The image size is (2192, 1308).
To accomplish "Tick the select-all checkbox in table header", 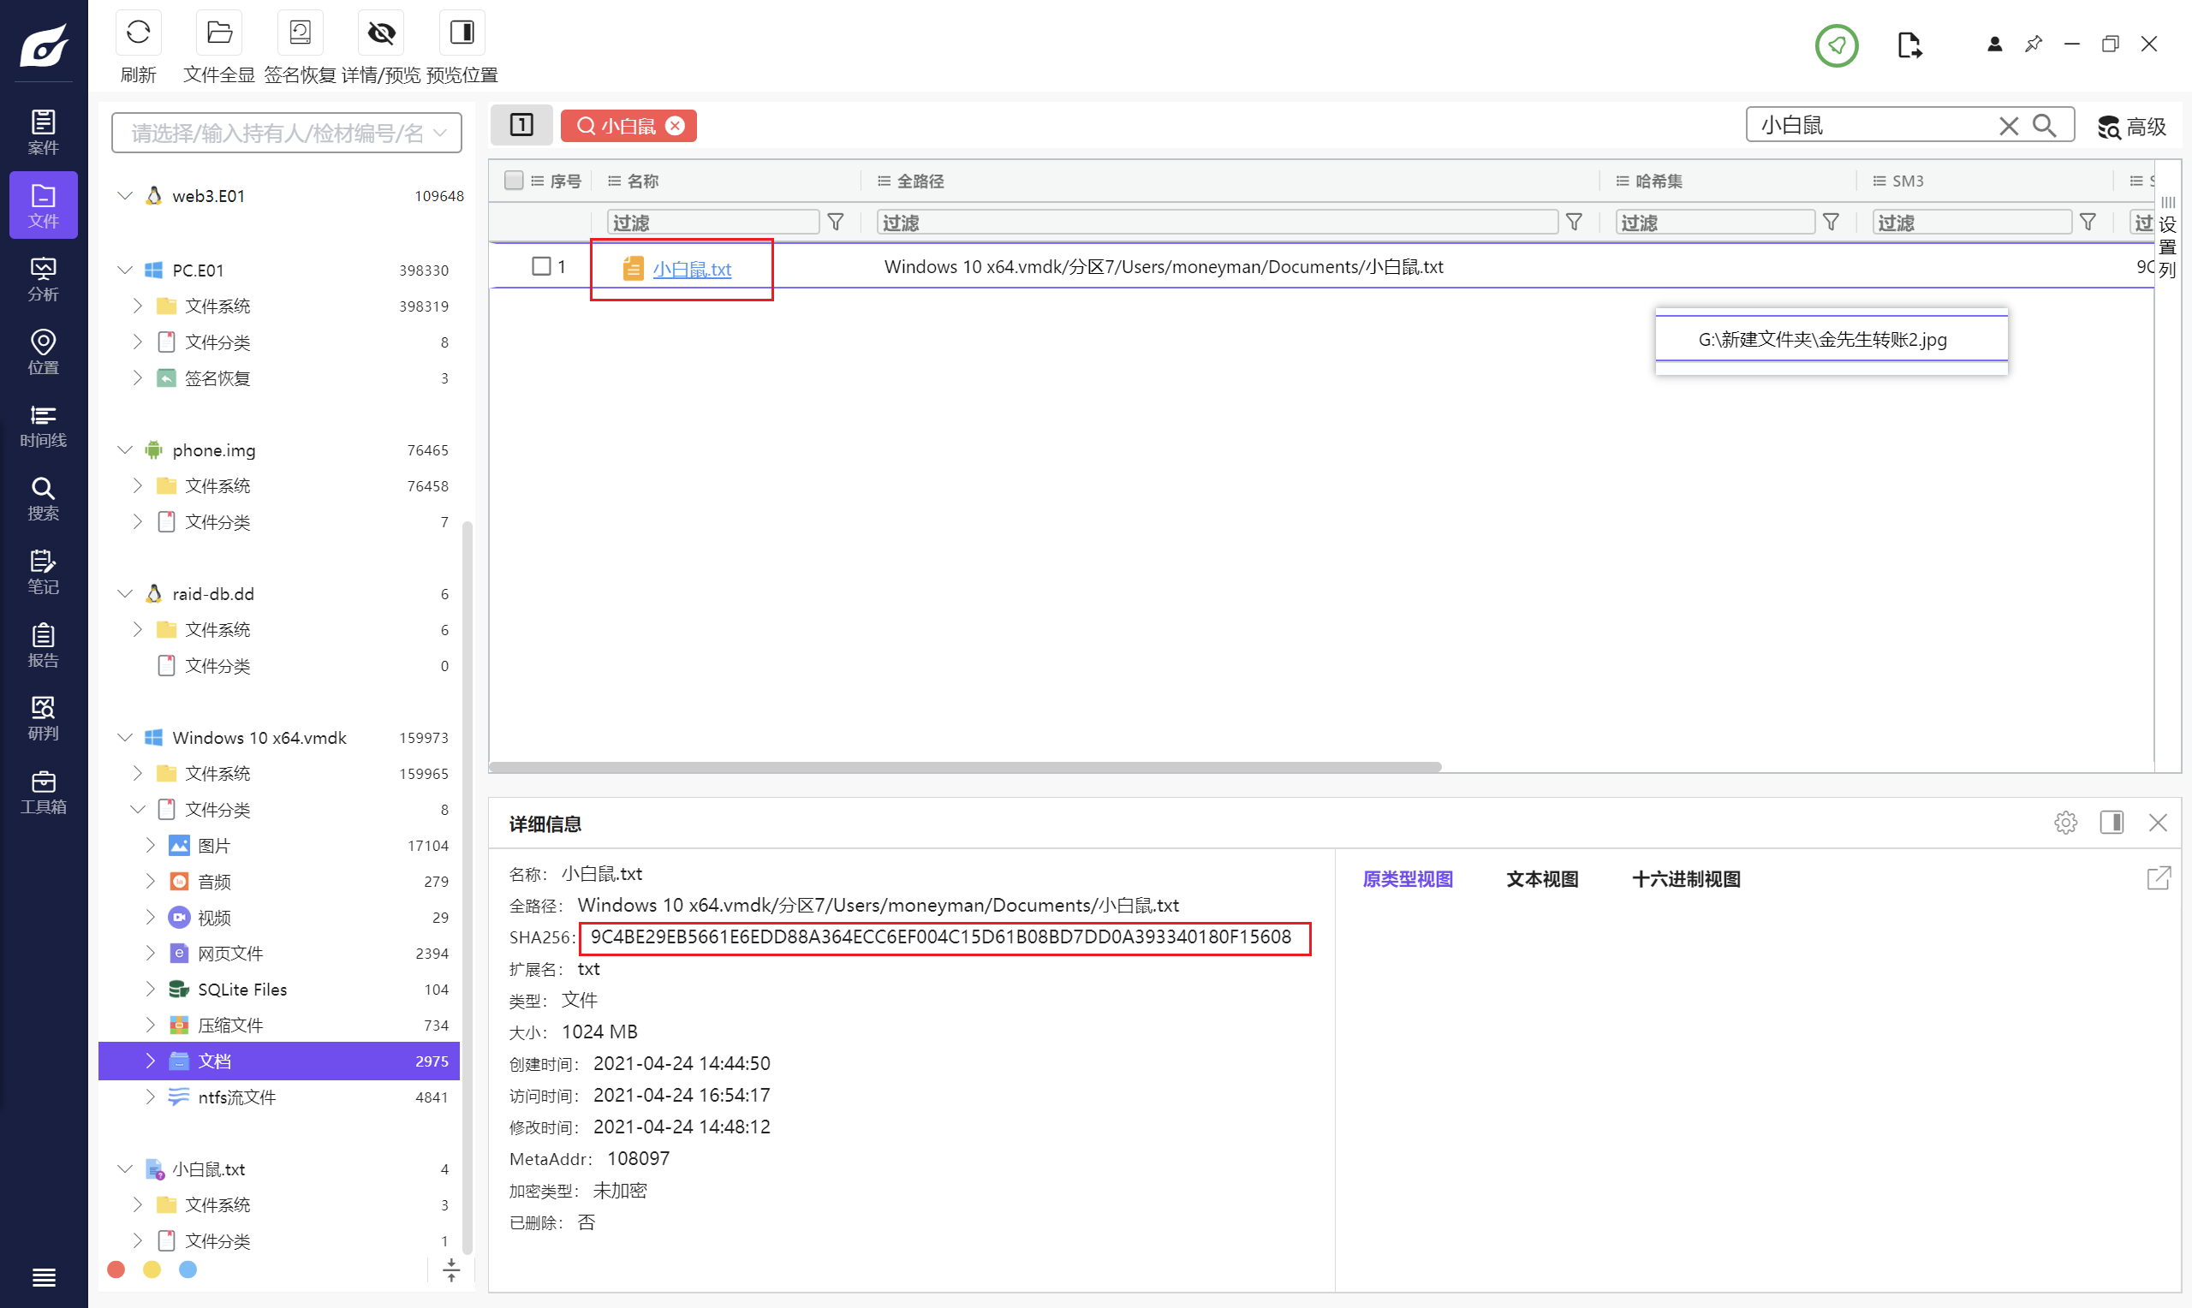I will coord(514,181).
